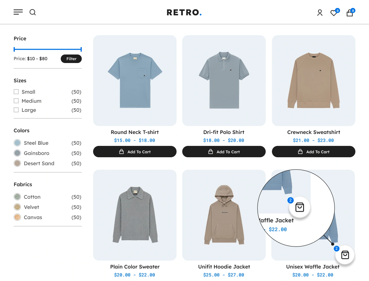This screenshot has width=369, height=281.
Task: Select the Desert Sand color swatch
Action: pyautogui.click(x=17, y=163)
